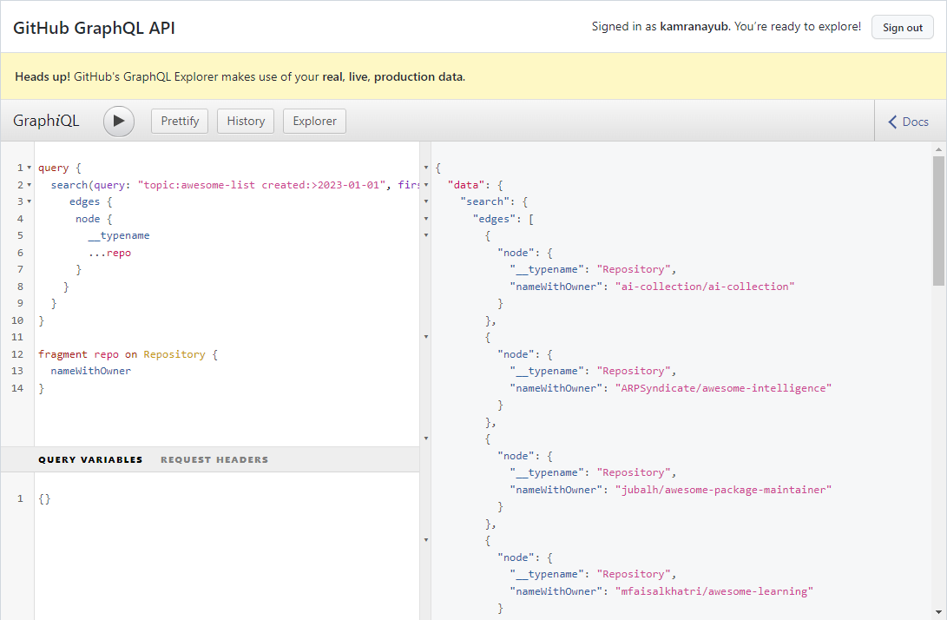Click line number 14 in query gutter

tap(17, 388)
